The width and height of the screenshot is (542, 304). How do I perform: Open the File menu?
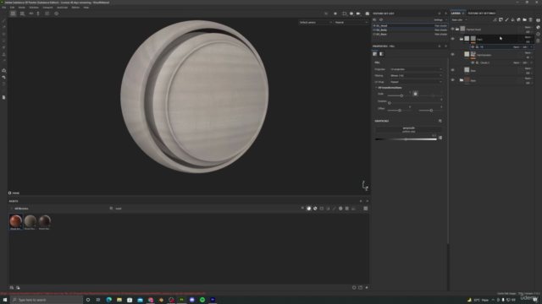point(3,8)
